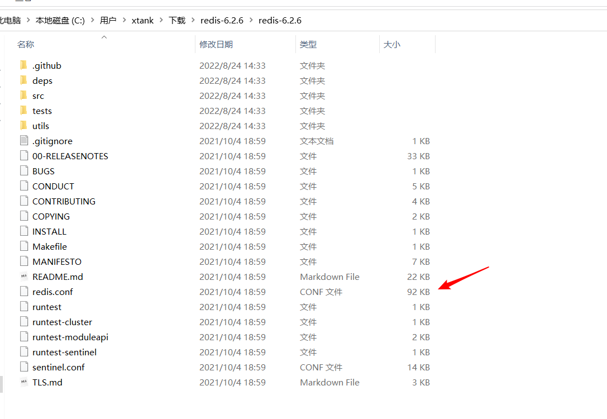Go to first redis-6.2.6 breadcrumb segment
The width and height of the screenshot is (607, 419).
(x=222, y=21)
